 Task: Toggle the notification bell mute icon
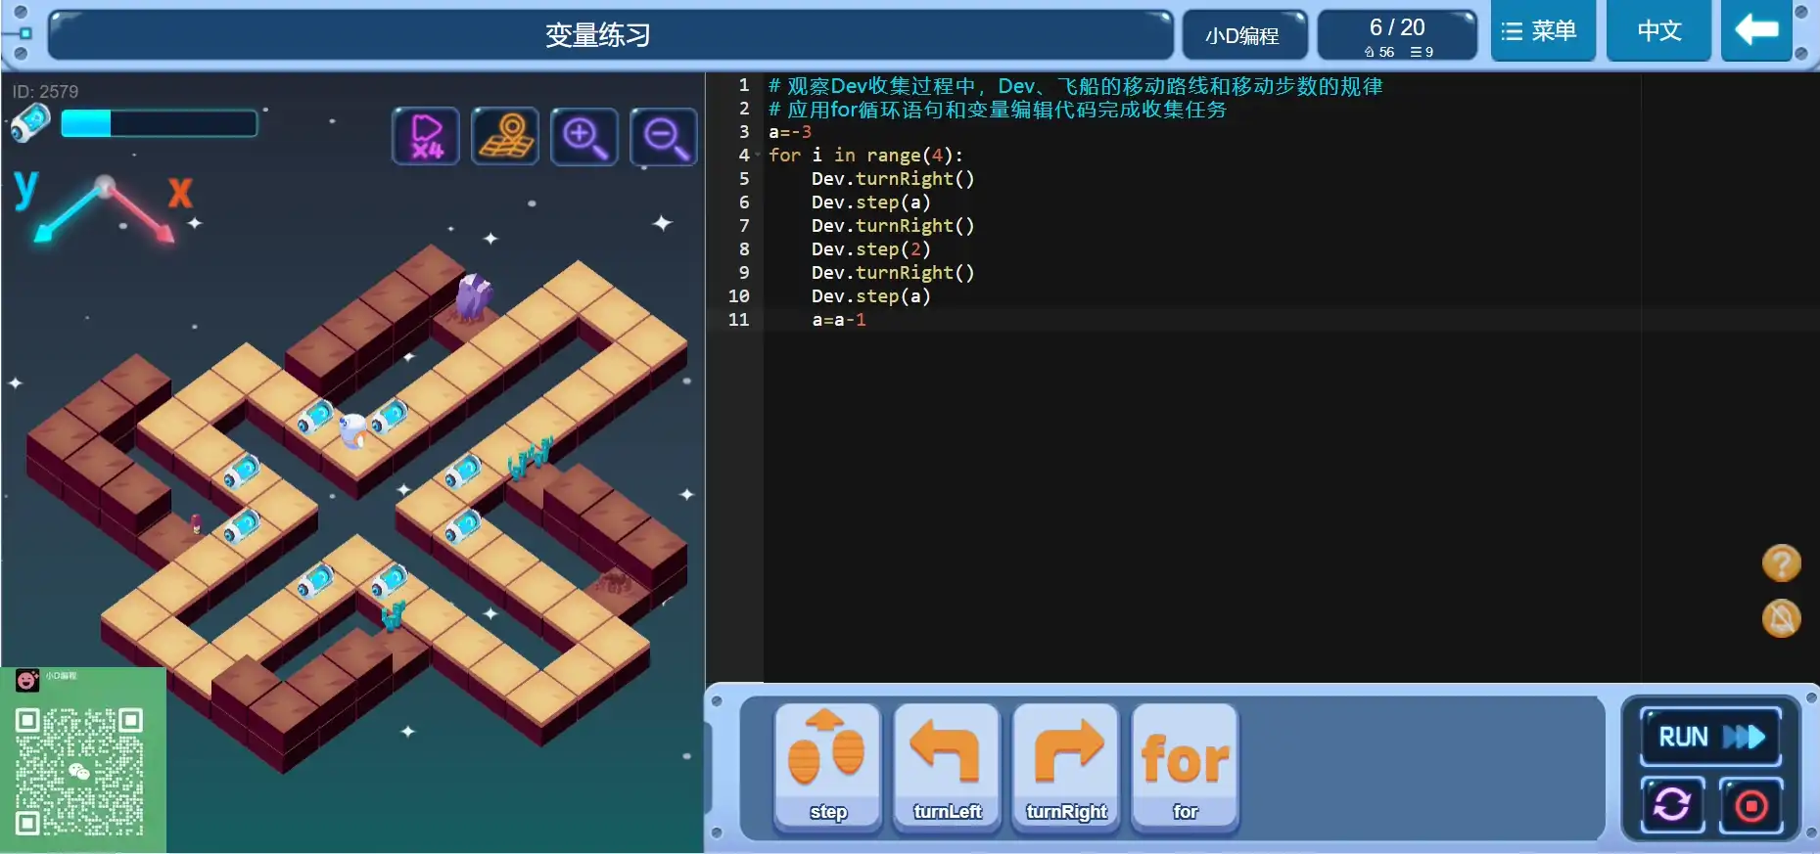(x=1781, y=618)
